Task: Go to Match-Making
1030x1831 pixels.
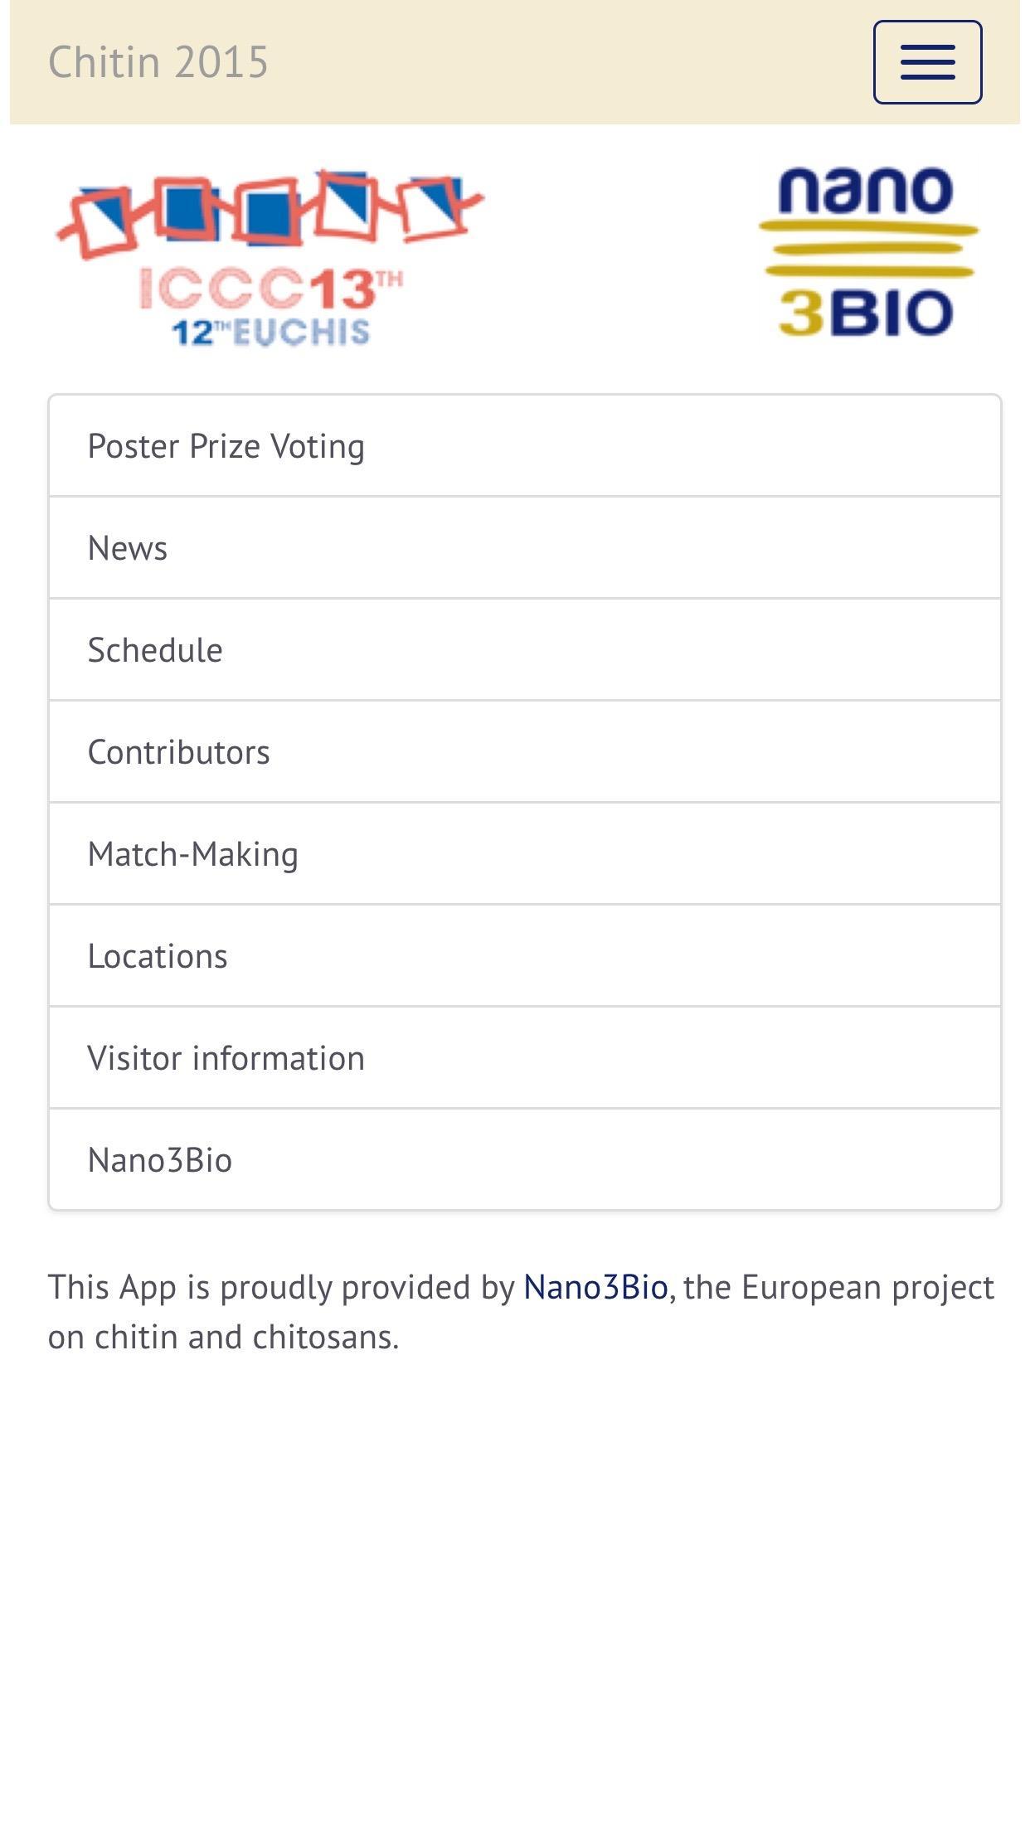Action: pos(525,854)
